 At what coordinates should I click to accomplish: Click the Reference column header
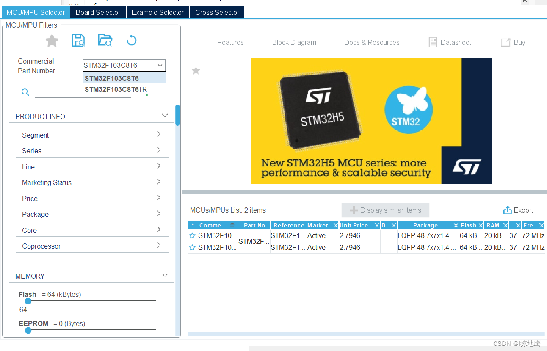[x=288, y=226]
